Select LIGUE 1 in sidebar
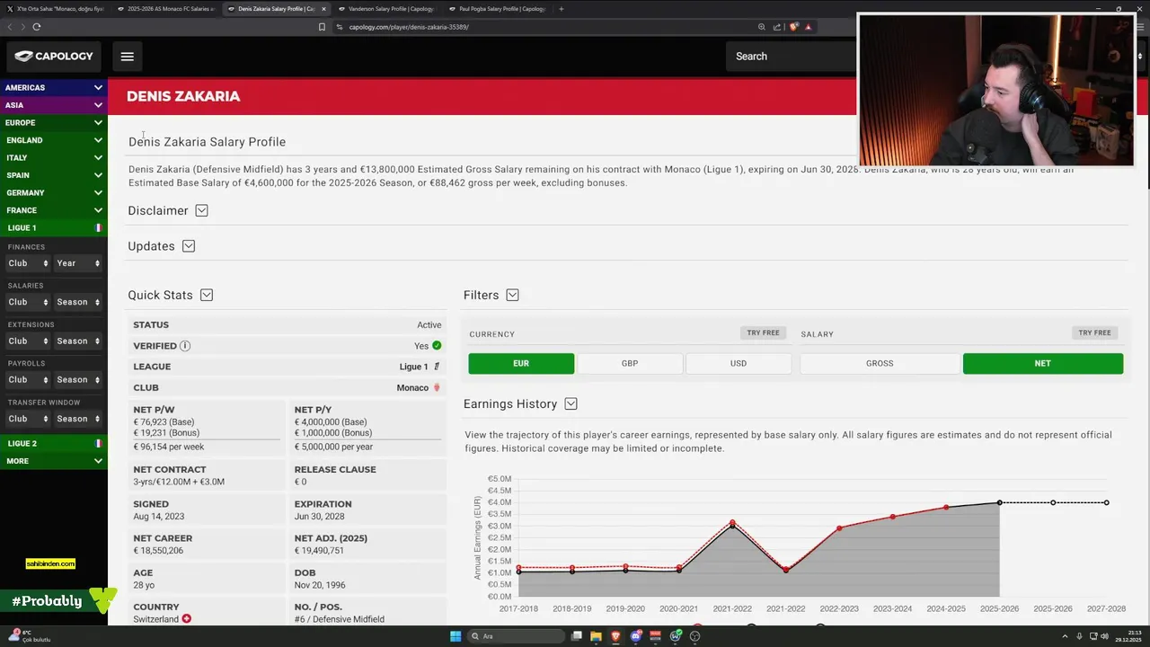The height and width of the screenshot is (647, 1150). click(54, 228)
